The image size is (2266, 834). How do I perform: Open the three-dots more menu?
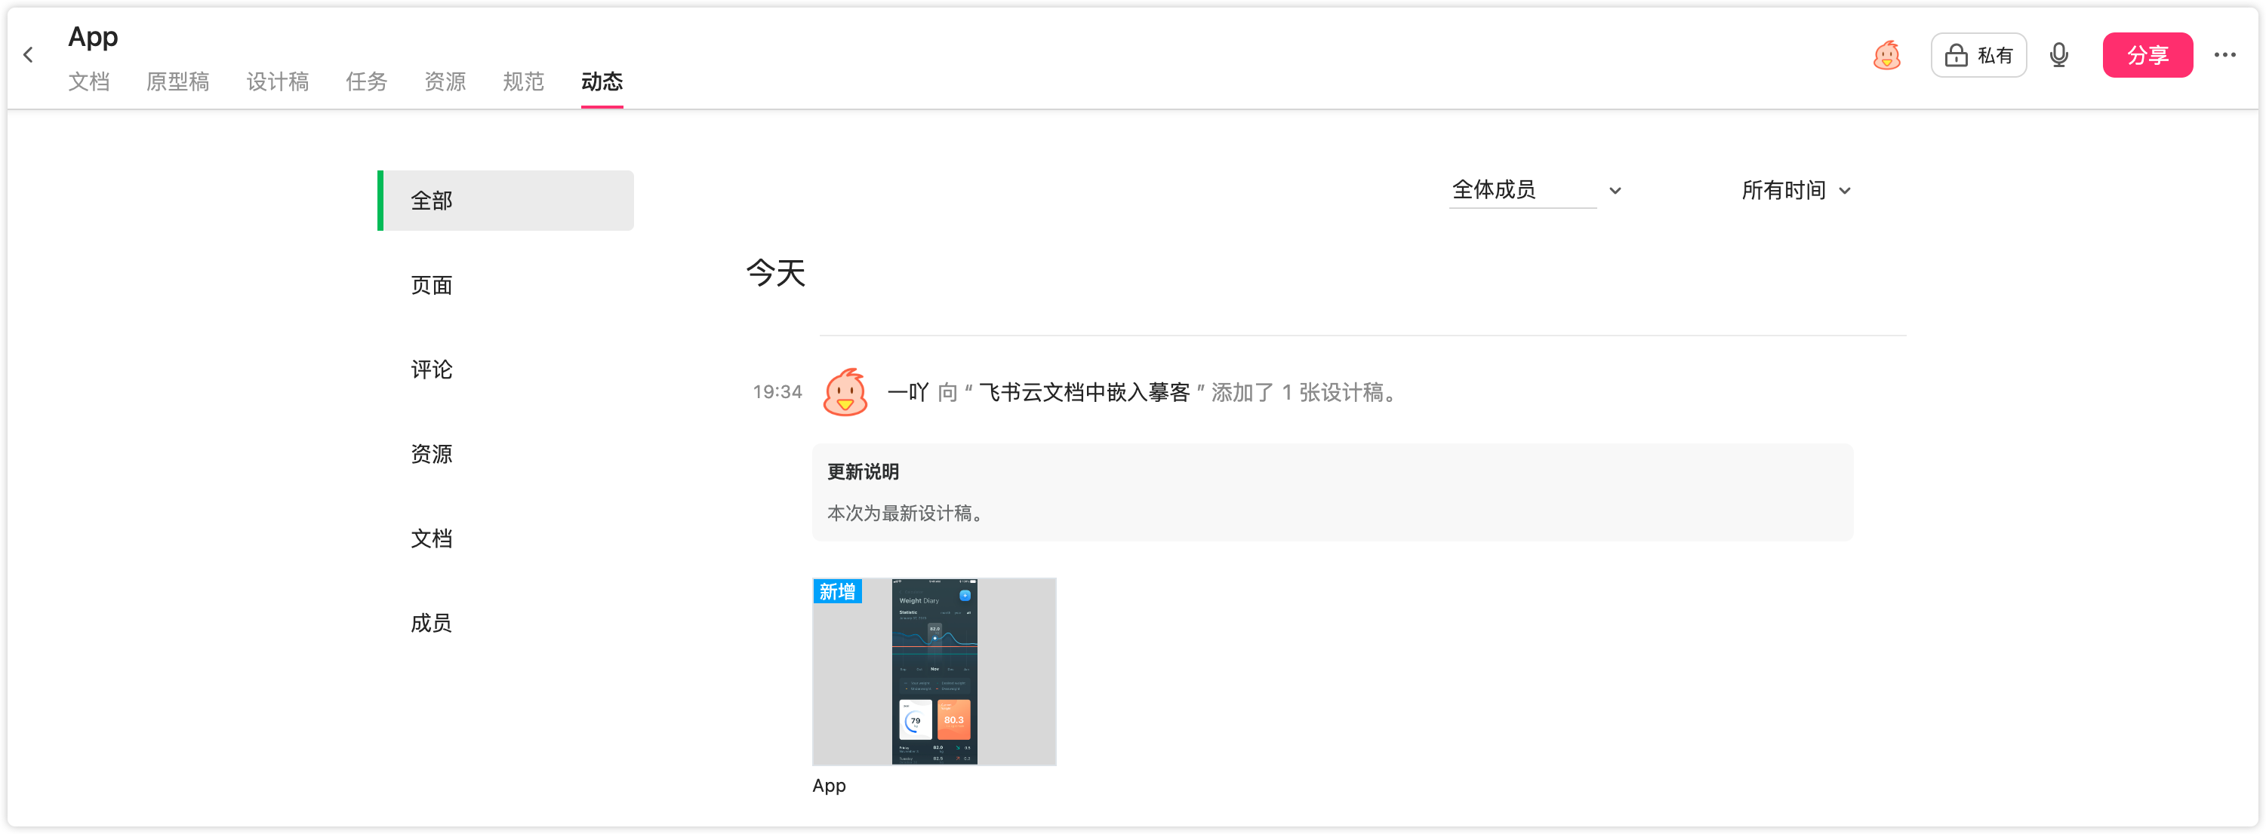pos(2224,55)
